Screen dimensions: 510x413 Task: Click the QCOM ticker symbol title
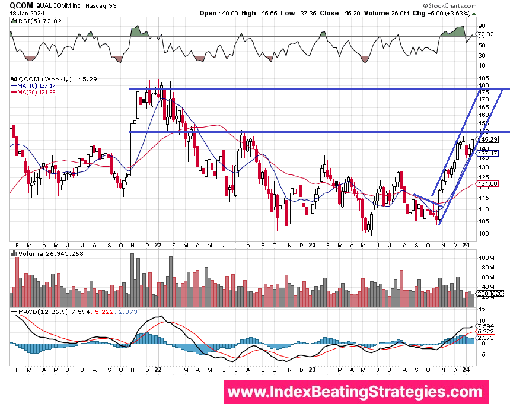point(21,5)
